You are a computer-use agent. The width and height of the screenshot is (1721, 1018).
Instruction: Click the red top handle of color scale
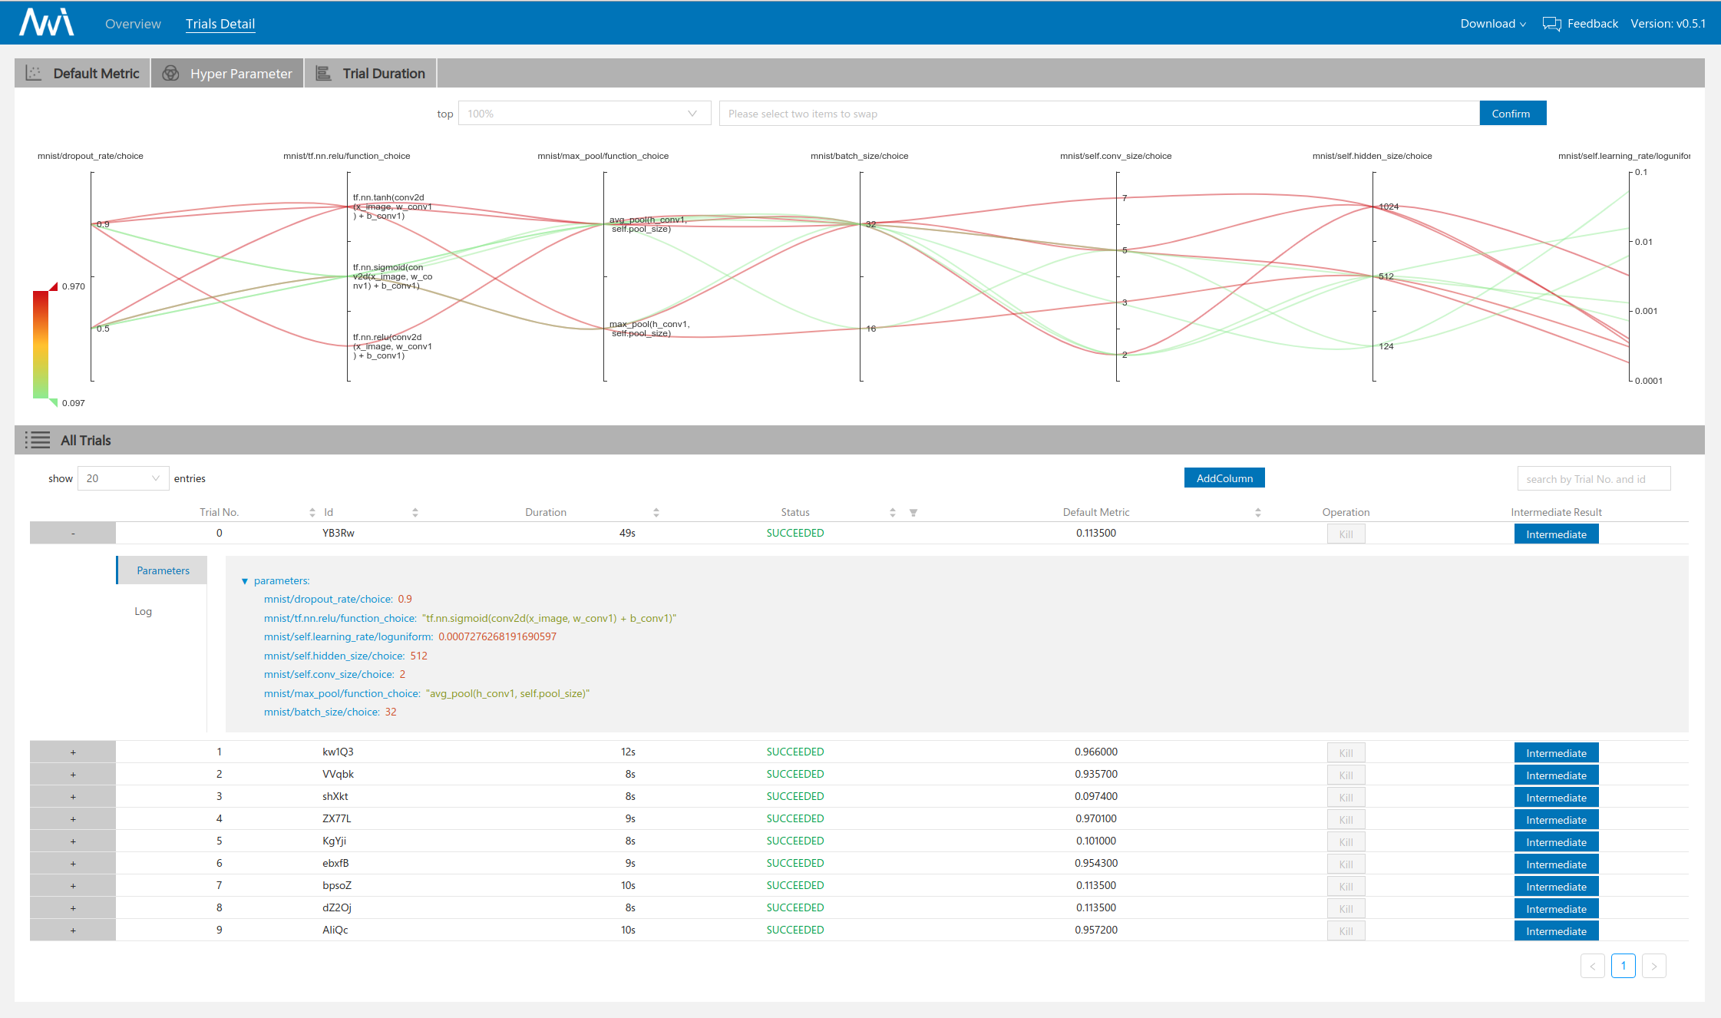click(x=54, y=286)
